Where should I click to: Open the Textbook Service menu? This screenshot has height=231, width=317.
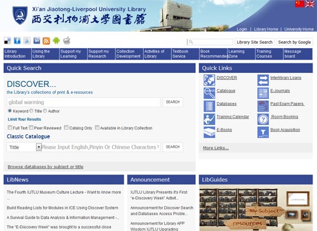click(185, 54)
